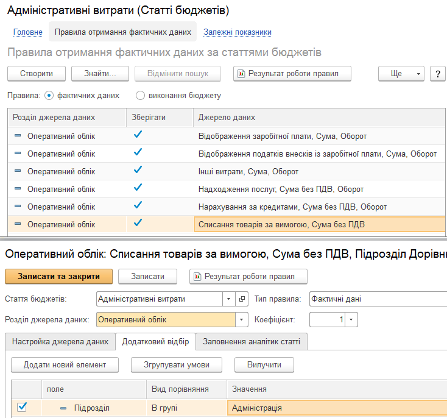Click the checkmark in Нарахування за кредитами row
Image resolution: width=447 pixels, height=418 pixels.
click(138, 205)
